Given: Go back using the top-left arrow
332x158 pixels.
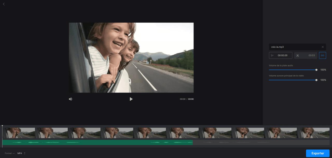Looking at the screenshot, I should pyautogui.click(x=4, y=4).
